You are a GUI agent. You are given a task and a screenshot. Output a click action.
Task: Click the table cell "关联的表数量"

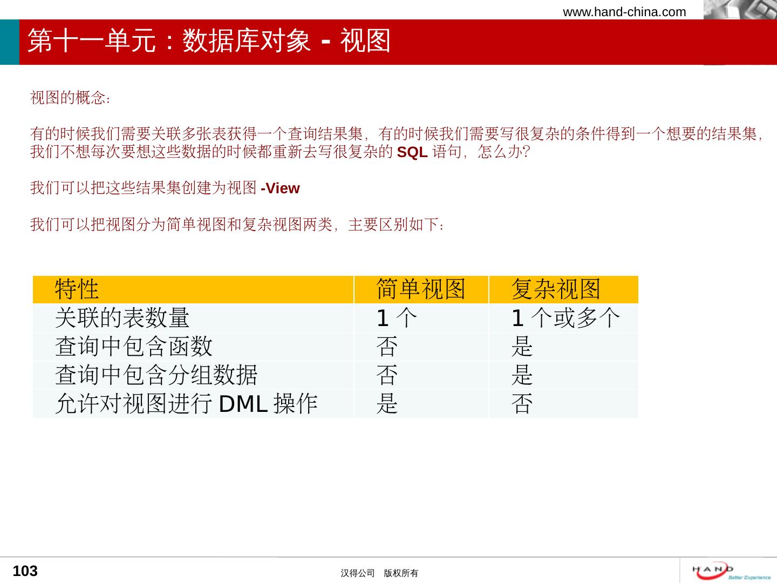pyautogui.click(x=193, y=318)
